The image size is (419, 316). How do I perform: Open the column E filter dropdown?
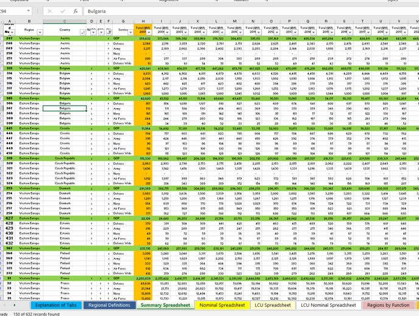coord(101,33)
